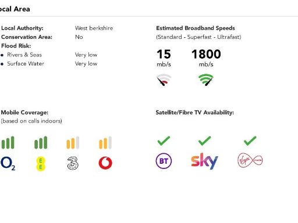Click the O2 network logo
This screenshot has height=223, width=298.
8,164
